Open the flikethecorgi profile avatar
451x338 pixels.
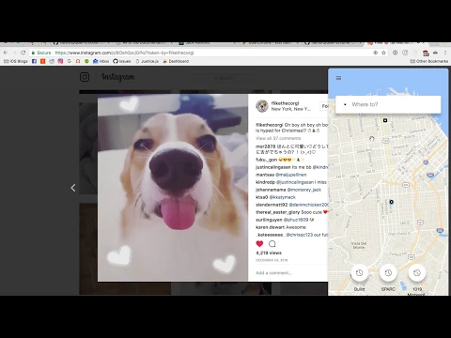point(262,106)
